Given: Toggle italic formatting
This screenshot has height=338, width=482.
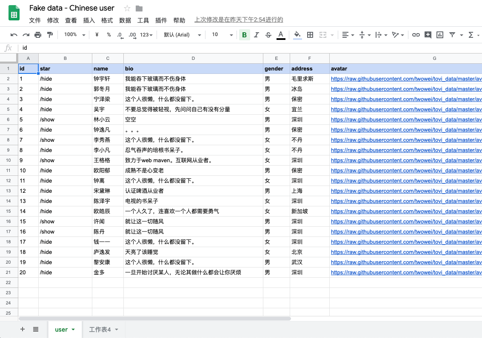Looking at the screenshot, I should pos(256,35).
